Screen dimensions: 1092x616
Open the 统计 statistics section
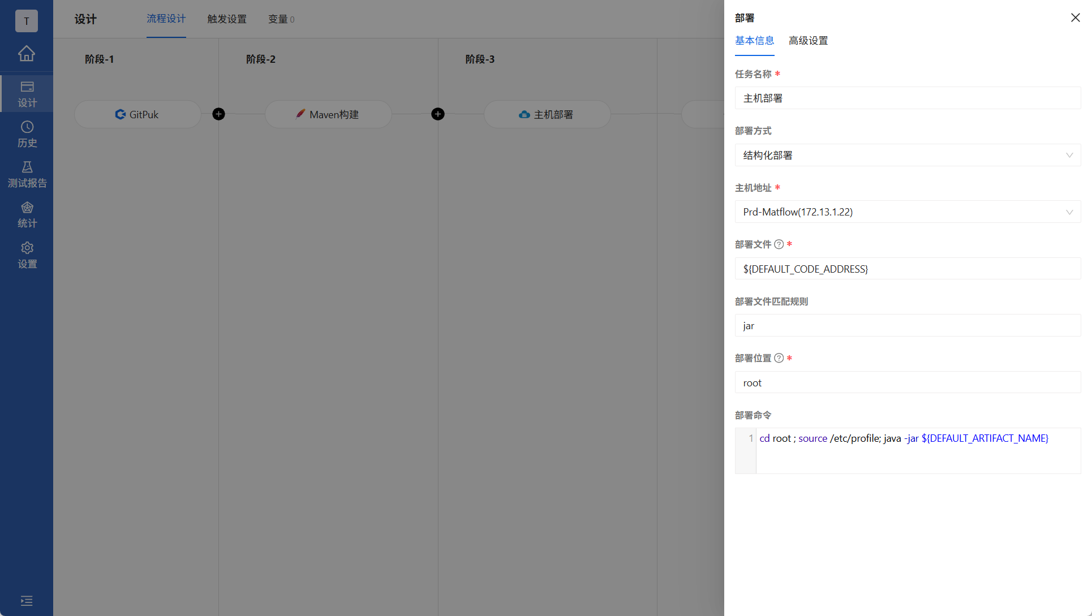coord(27,215)
